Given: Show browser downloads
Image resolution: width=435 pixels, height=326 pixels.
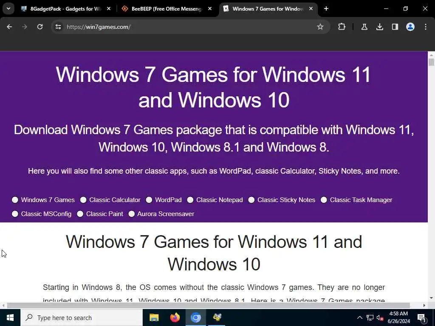Looking at the screenshot, I should click(380, 27).
